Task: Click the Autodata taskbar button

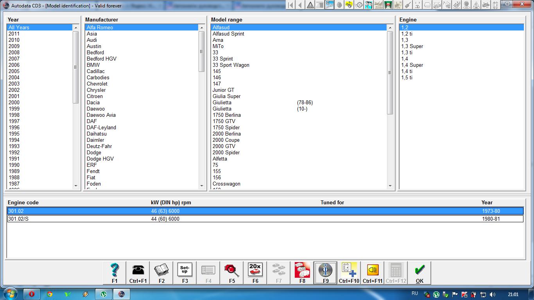Action: [122, 294]
